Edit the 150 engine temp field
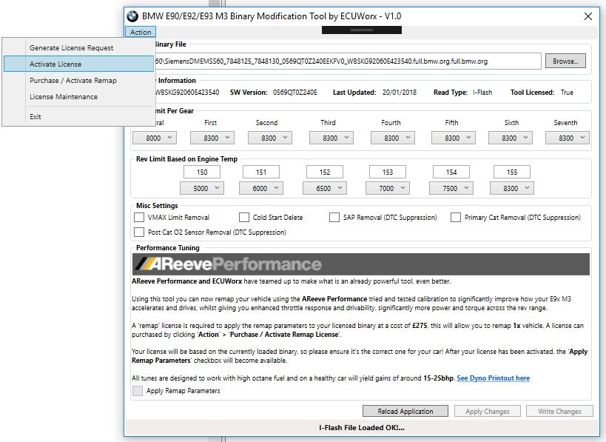The height and width of the screenshot is (442, 606). pos(202,172)
